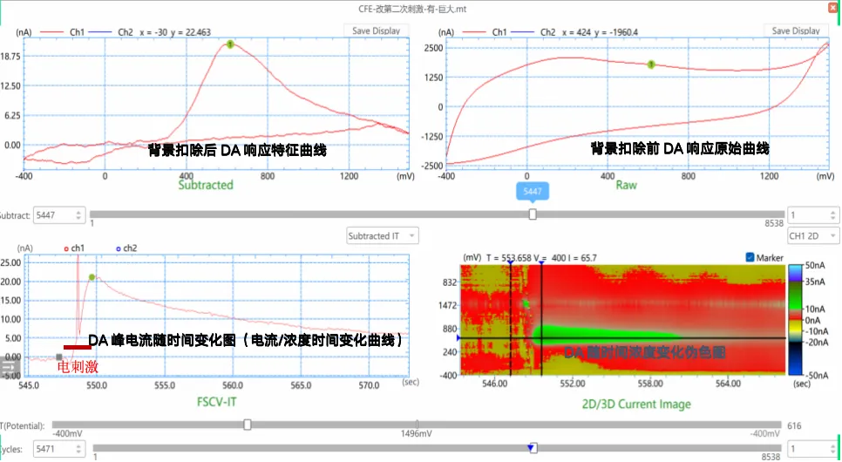Close the CFE window
This screenshot has width=842, height=462.
[x=832, y=9]
